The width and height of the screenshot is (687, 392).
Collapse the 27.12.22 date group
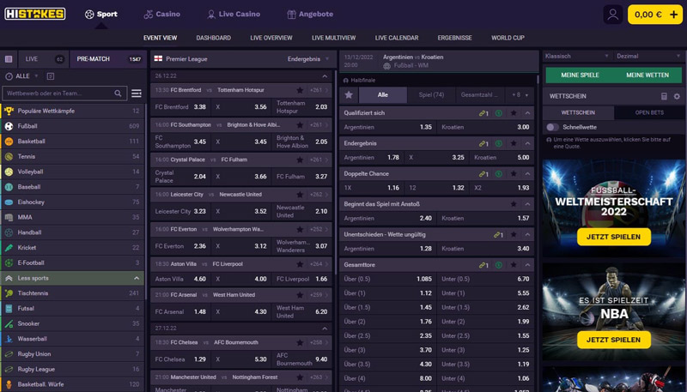click(325, 329)
